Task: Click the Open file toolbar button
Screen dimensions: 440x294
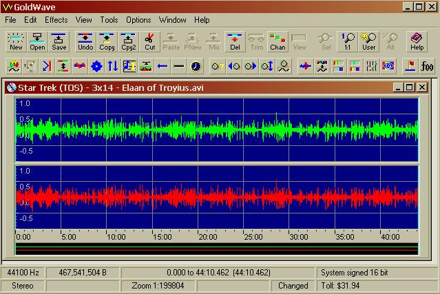Action: (37, 41)
